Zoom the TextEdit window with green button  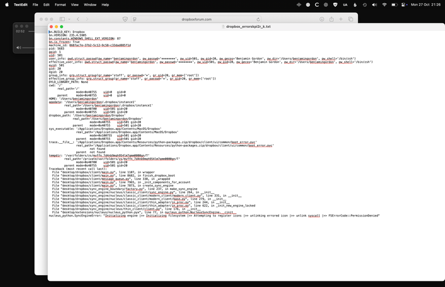[62, 27]
